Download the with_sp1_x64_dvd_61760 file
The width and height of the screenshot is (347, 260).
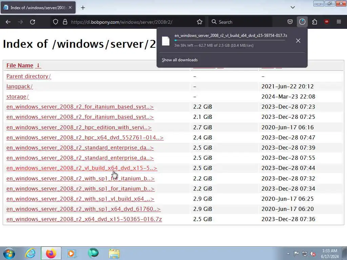pyautogui.click(x=83, y=209)
